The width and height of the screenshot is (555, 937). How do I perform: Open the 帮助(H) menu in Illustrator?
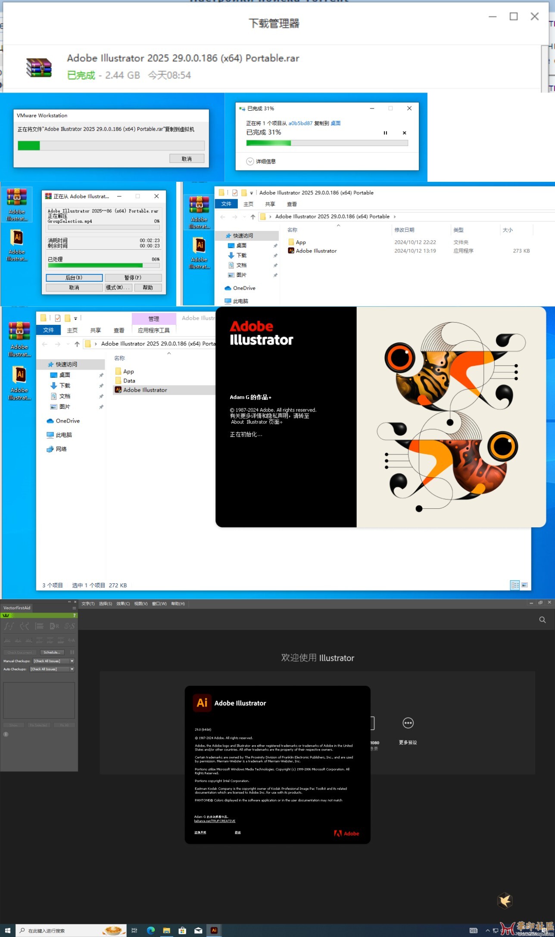point(178,604)
